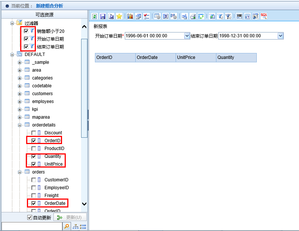Screen dimensions: 299x231
Task: Uncheck the OrderID field under orderdetails
Action: (x=34, y=141)
